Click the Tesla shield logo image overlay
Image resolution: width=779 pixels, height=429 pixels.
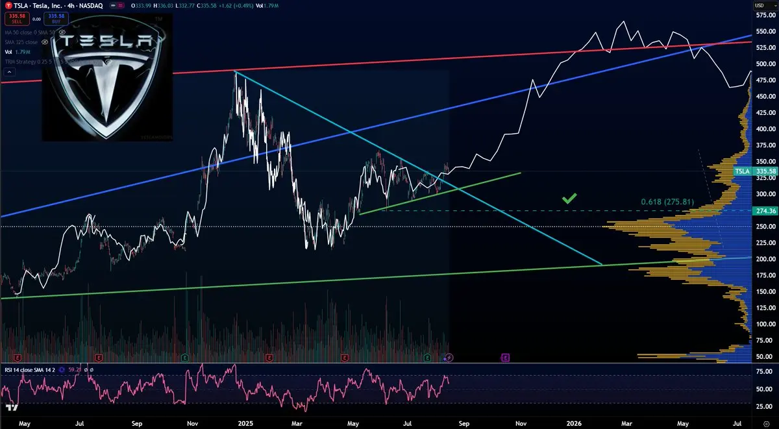[x=108, y=76]
